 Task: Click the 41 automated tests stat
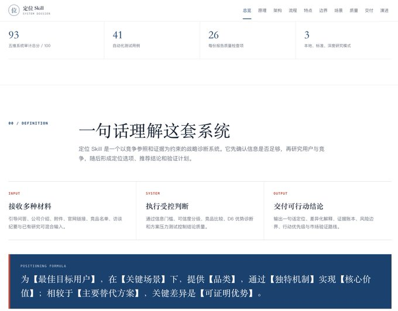[x=152, y=40]
